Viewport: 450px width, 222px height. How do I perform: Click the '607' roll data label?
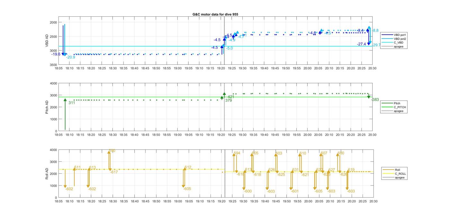click(x=324, y=153)
